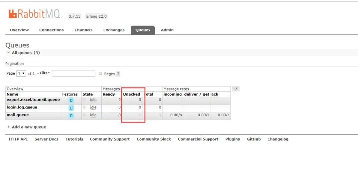The image size is (358, 172).
Task: Switch to the Exchanges tab
Action: pos(114,30)
